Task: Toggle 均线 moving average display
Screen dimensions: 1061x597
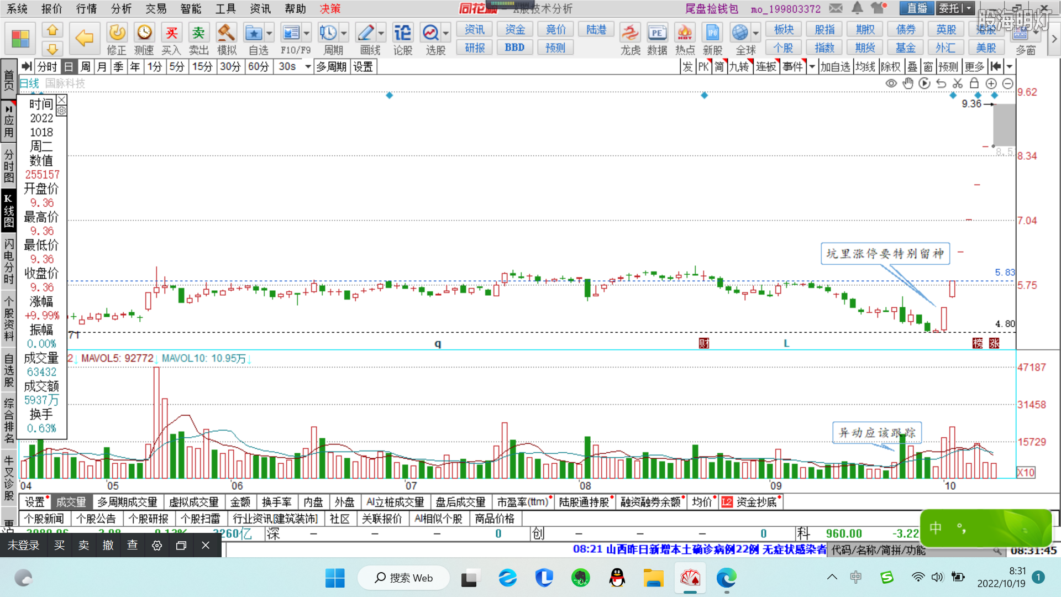Action: (x=865, y=67)
